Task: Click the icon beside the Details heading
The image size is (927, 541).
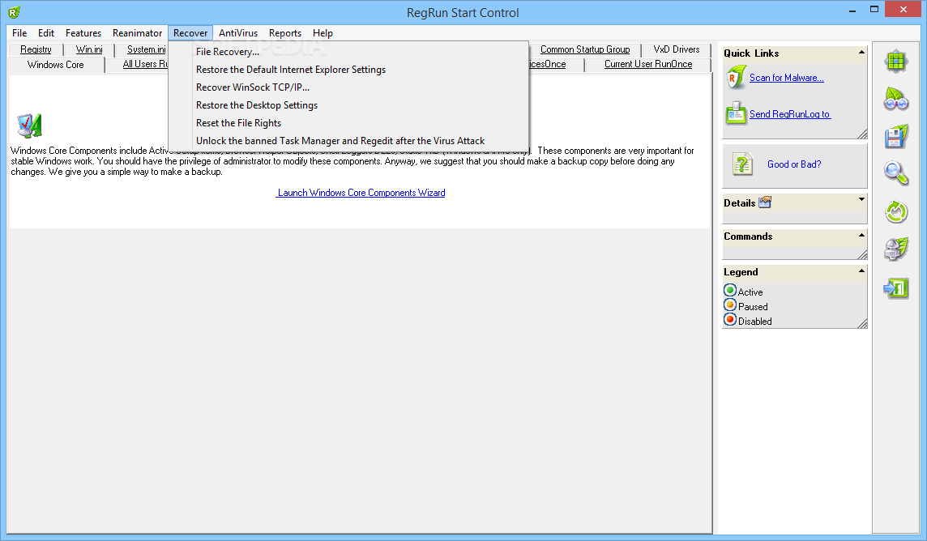Action: pyautogui.click(x=765, y=202)
